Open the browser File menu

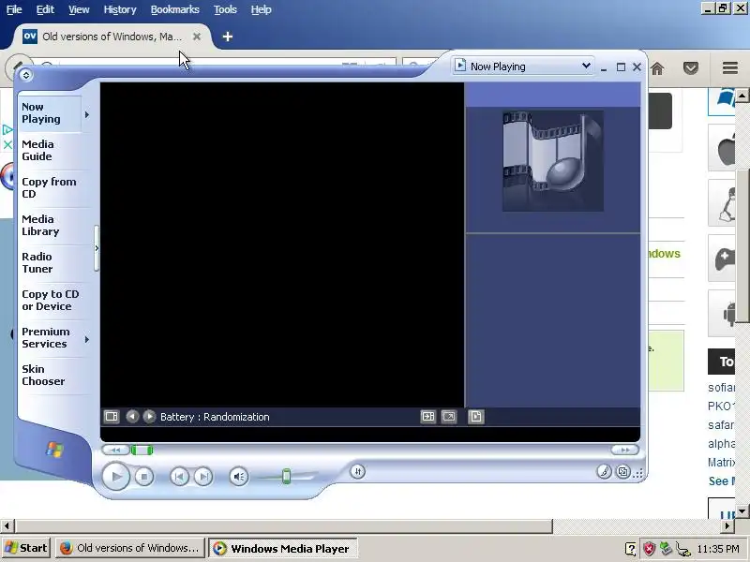click(x=14, y=9)
